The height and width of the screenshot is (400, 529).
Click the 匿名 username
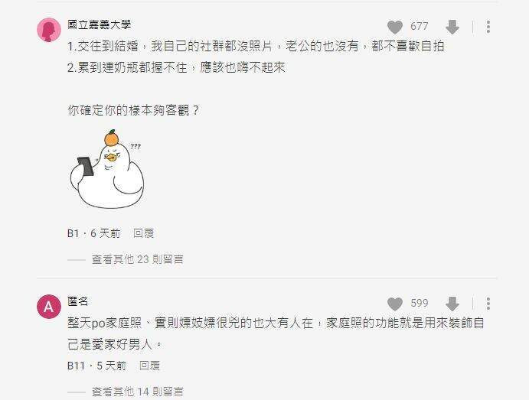[x=78, y=301]
